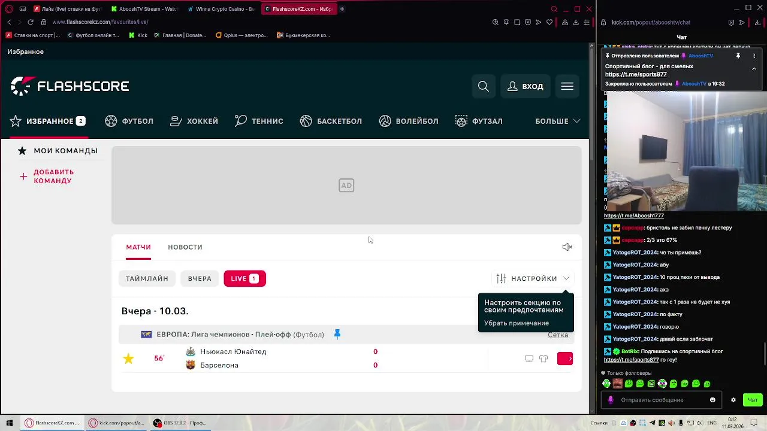This screenshot has height=431, width=767.
Task: Open the emoji picker in chat input
Action: click(x=712, y=400)
